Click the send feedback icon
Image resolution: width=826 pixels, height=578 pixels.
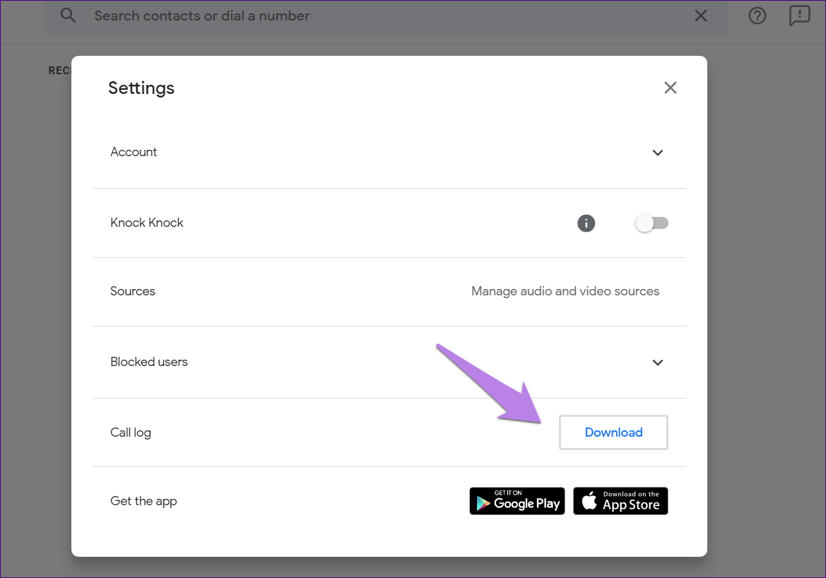(799, 16)
